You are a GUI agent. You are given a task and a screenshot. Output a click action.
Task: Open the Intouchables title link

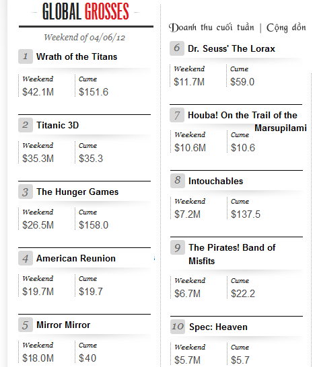pyautogui.click(x=215, y=181)
